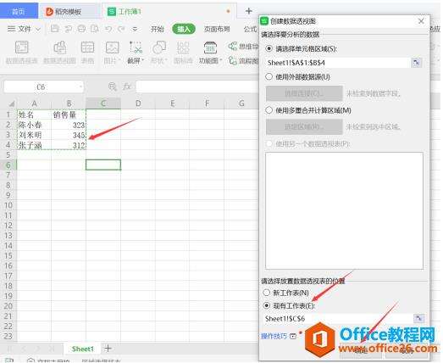Switch to the 开始 ribbon tab
Screen dimensions: 443x363
pos(157,29)
